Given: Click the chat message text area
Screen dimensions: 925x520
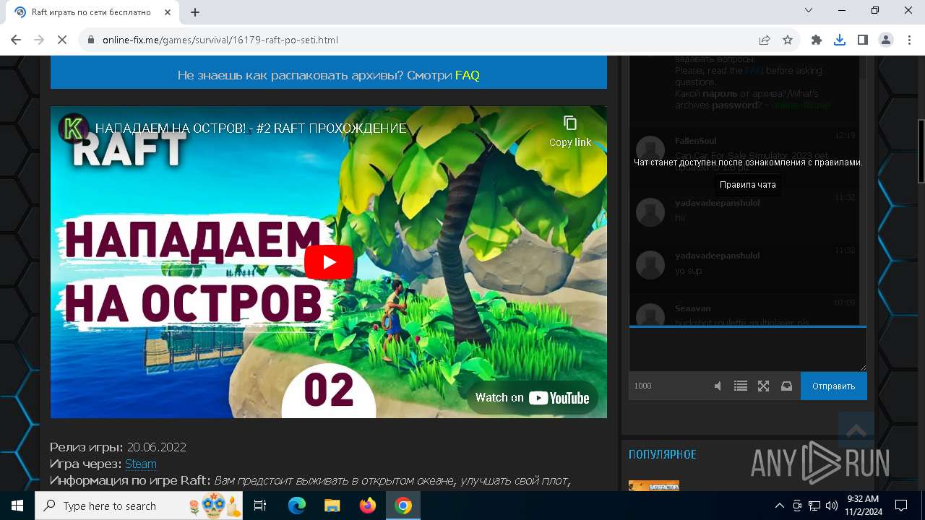Looking at the screenshot, I should coord(748,350).
